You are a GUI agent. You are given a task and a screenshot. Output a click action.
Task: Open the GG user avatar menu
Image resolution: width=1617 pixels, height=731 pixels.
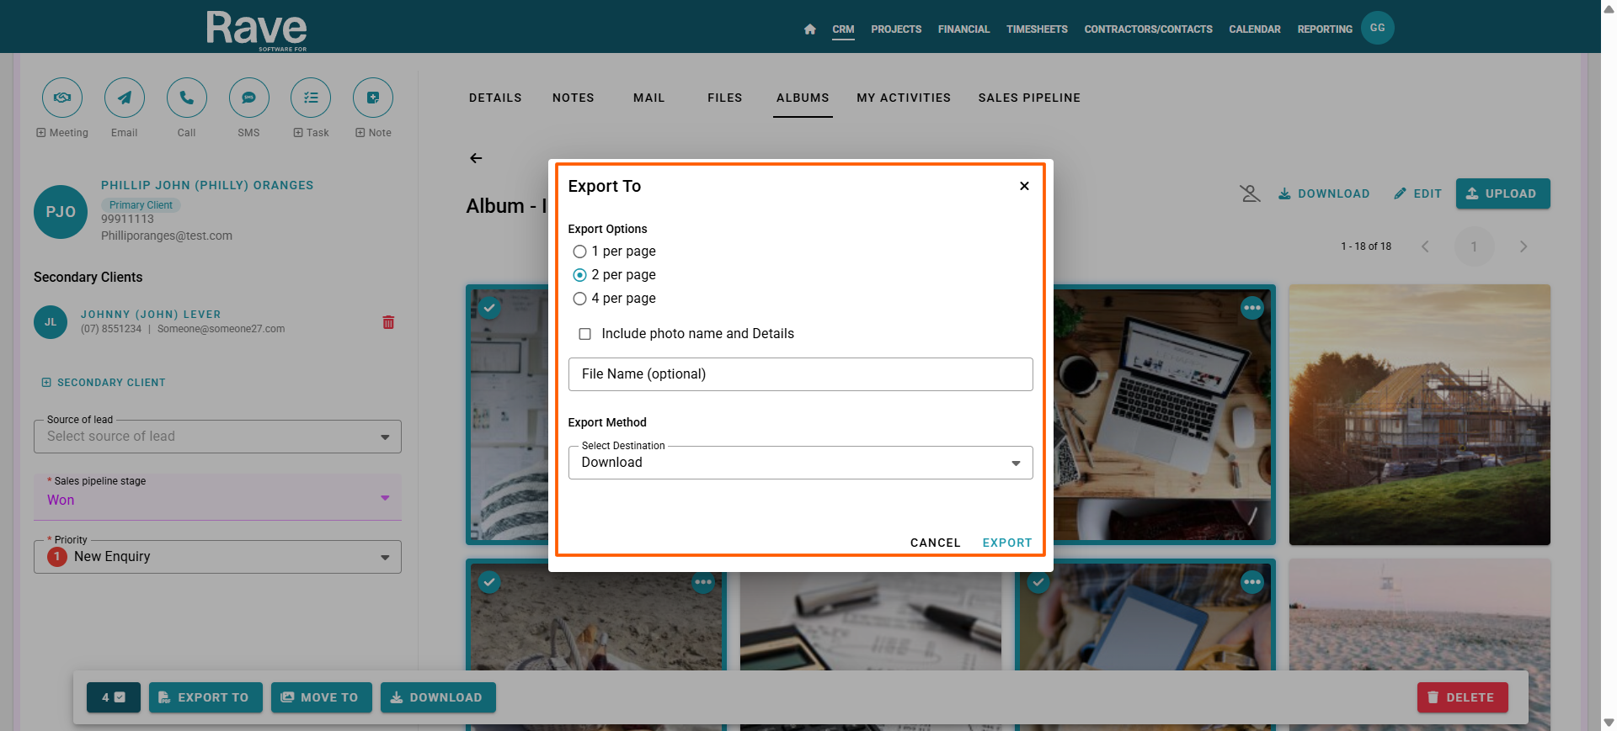click(x=1378, y=28)
